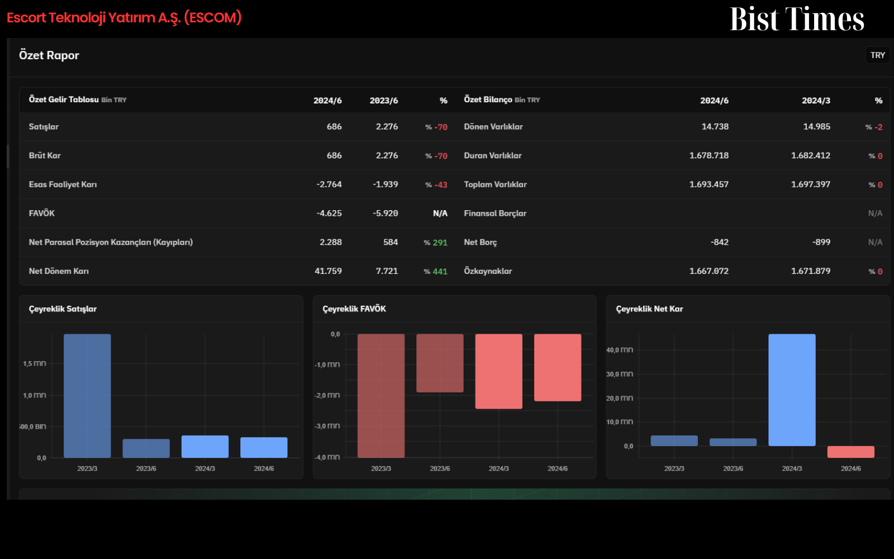Click the 2023/6 bar in Çeyreklik Net Kar
This screenshot has height=559, width=894.
(733, 442)
